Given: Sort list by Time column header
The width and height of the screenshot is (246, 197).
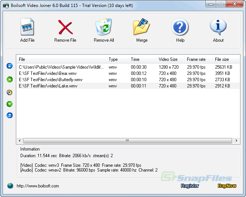Looking at the screenshot, I should point(142,59).
